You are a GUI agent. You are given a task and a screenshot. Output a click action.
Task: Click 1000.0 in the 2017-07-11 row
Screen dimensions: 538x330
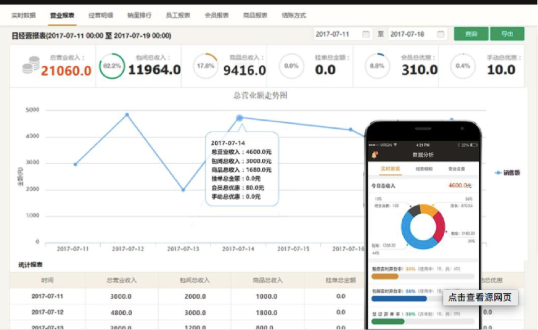point(267,296)
